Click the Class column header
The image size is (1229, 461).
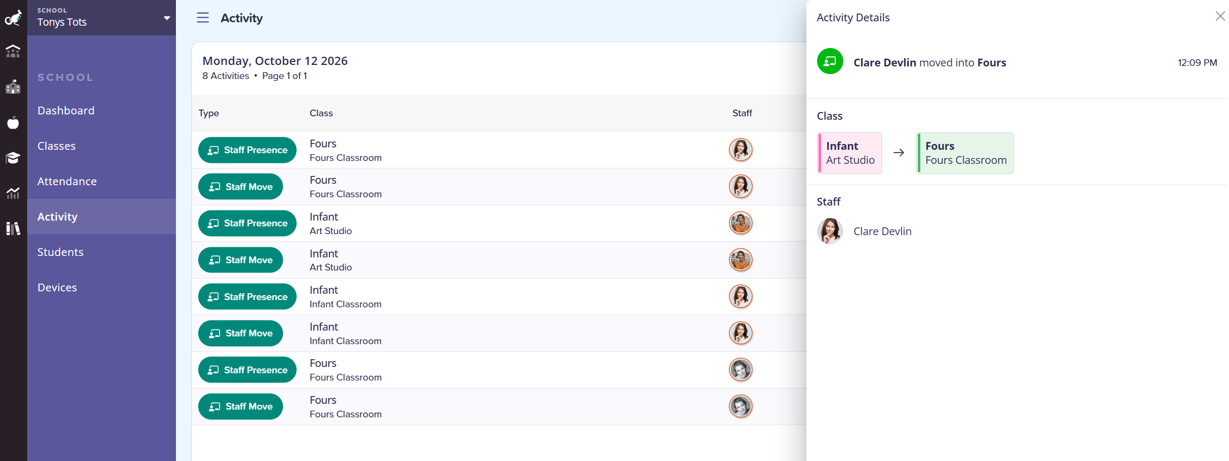321,113
